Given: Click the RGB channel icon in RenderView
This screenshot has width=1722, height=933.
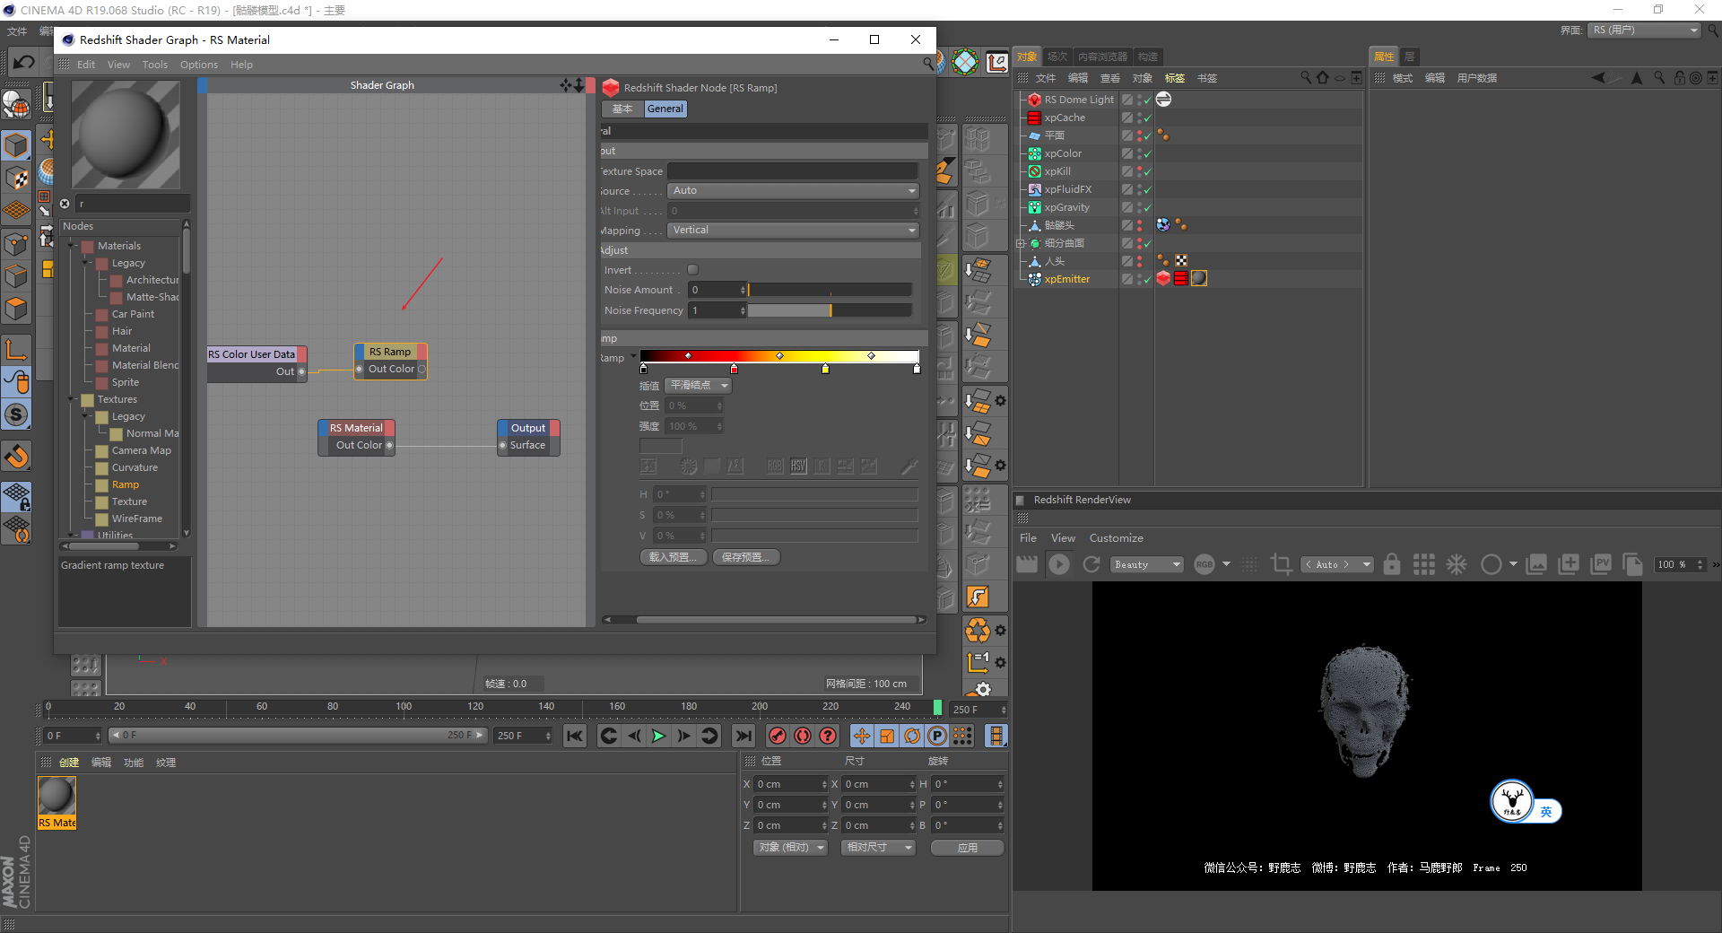Looking at the screenshot, I should [x=1205, y=564].
